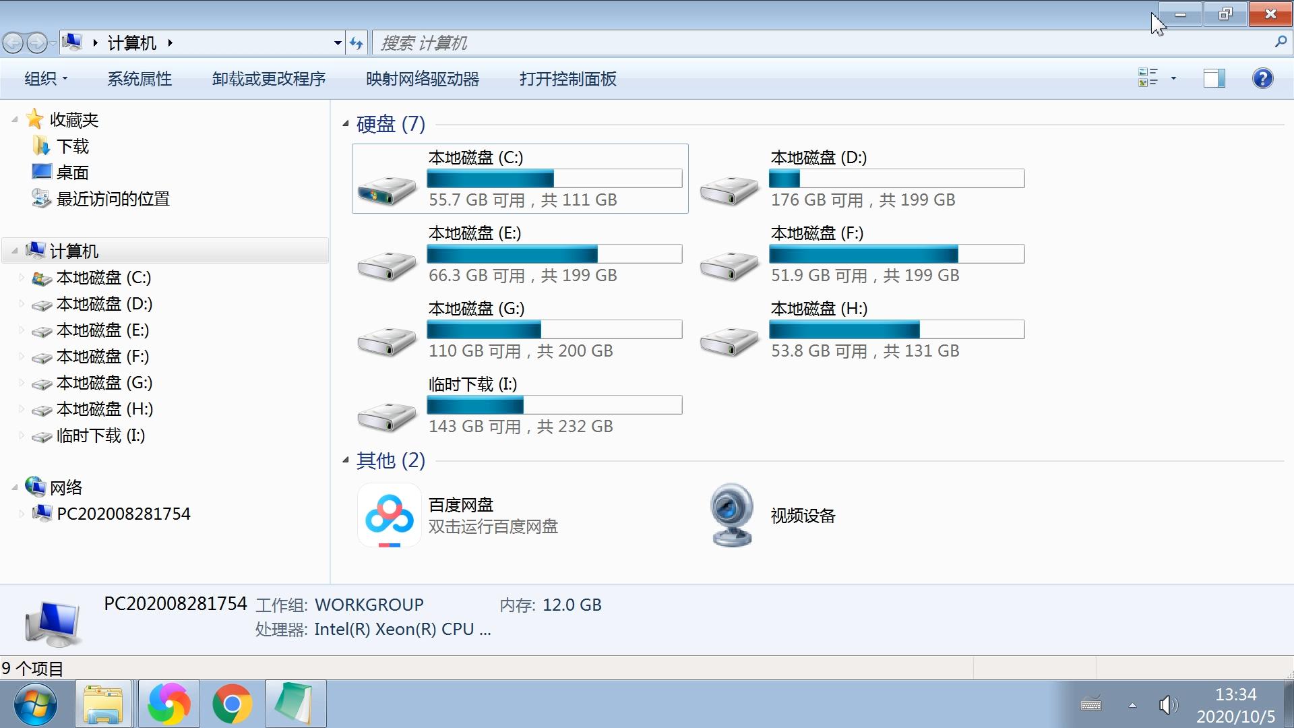Collapse the 硬盘 (7) section header
The width and height of the screenshot is (1294, 728).
point(346,123)
